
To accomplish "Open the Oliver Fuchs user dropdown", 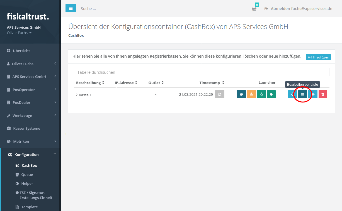I will point(19,33).
